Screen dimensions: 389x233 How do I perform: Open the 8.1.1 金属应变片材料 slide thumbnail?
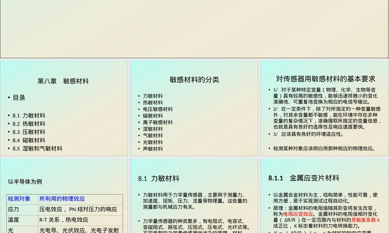click(324, 196)
